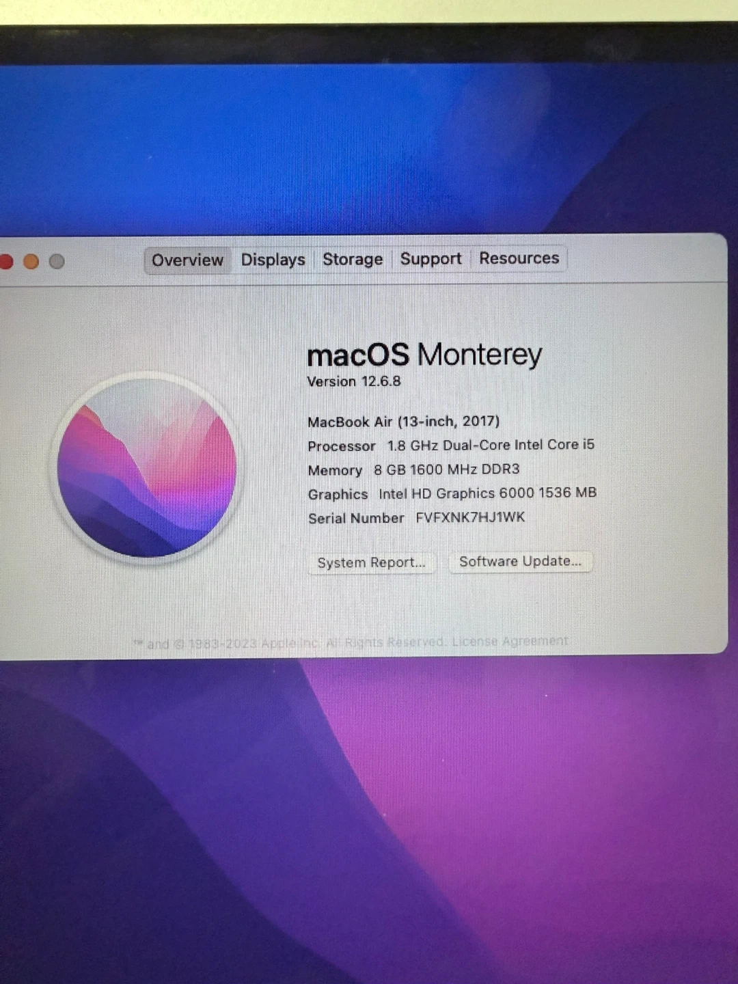Switch to the Overview tab
Image resolution: width=738 pixels, height=984 pixels.
pyautogui.click(x=187, y=260)
